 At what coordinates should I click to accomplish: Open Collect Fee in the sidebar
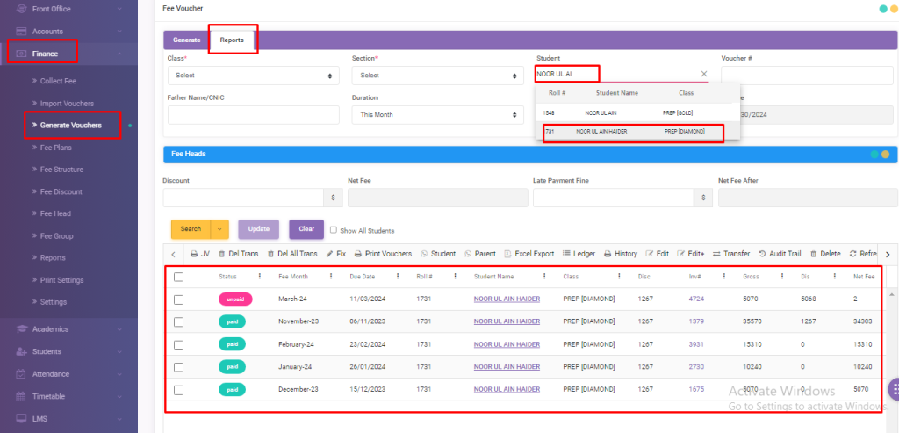pos(64,81)
